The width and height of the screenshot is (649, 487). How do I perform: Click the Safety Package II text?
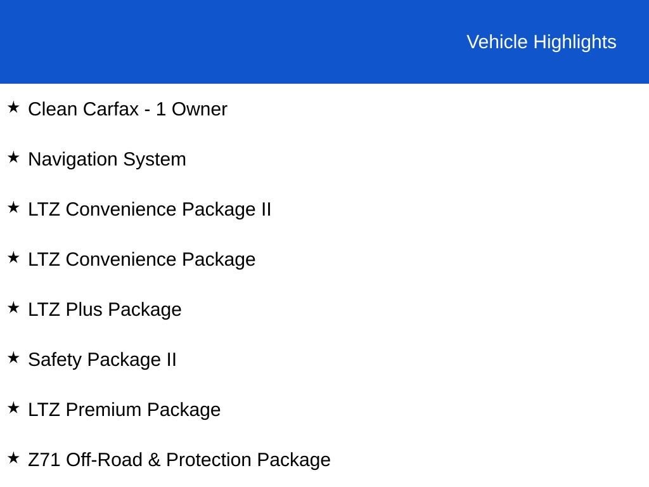(102, 360)
